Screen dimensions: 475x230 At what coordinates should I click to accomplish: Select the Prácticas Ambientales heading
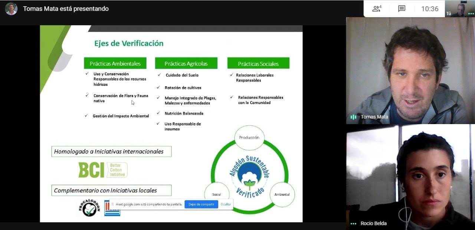tap(115, 64)
